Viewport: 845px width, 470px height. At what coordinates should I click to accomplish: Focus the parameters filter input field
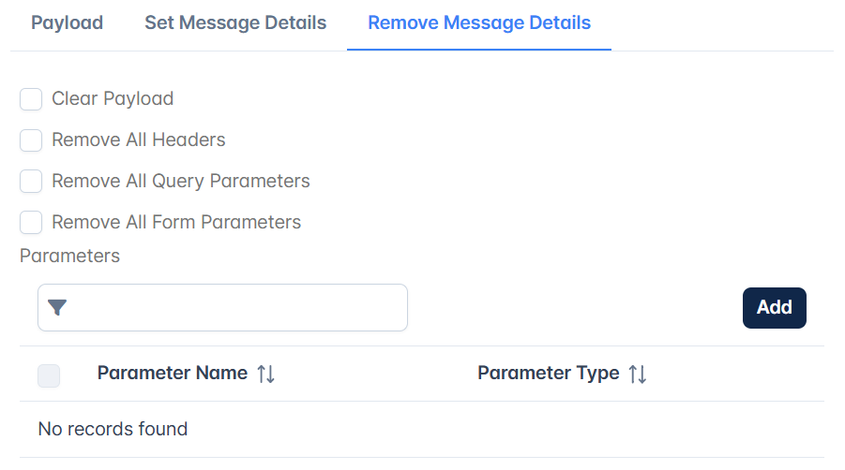[222, 308]
